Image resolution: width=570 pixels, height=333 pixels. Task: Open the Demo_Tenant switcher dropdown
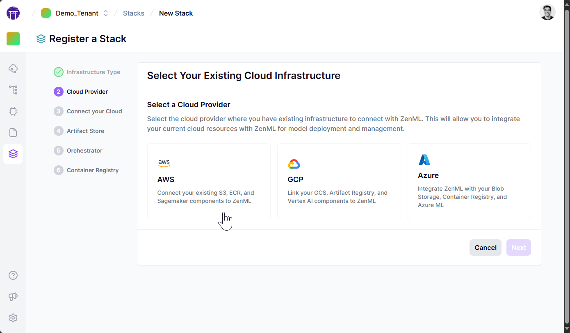pos(105,13)
